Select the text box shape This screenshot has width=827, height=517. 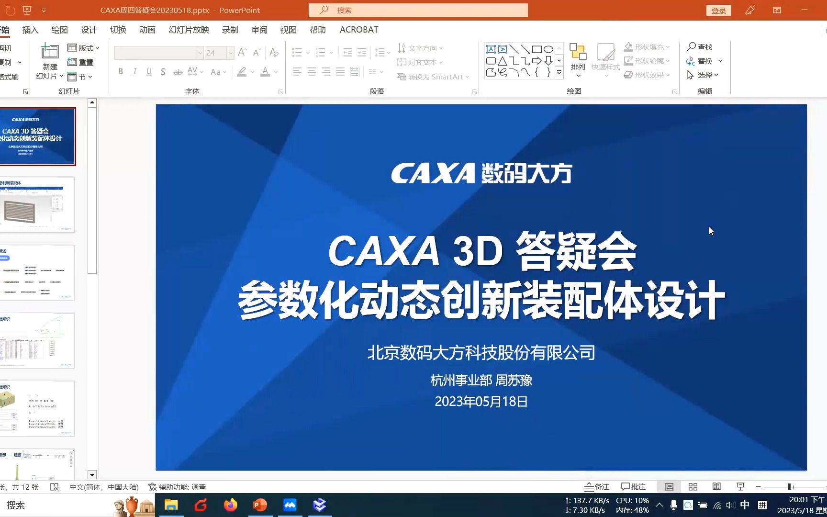click(x=491, y=49)
